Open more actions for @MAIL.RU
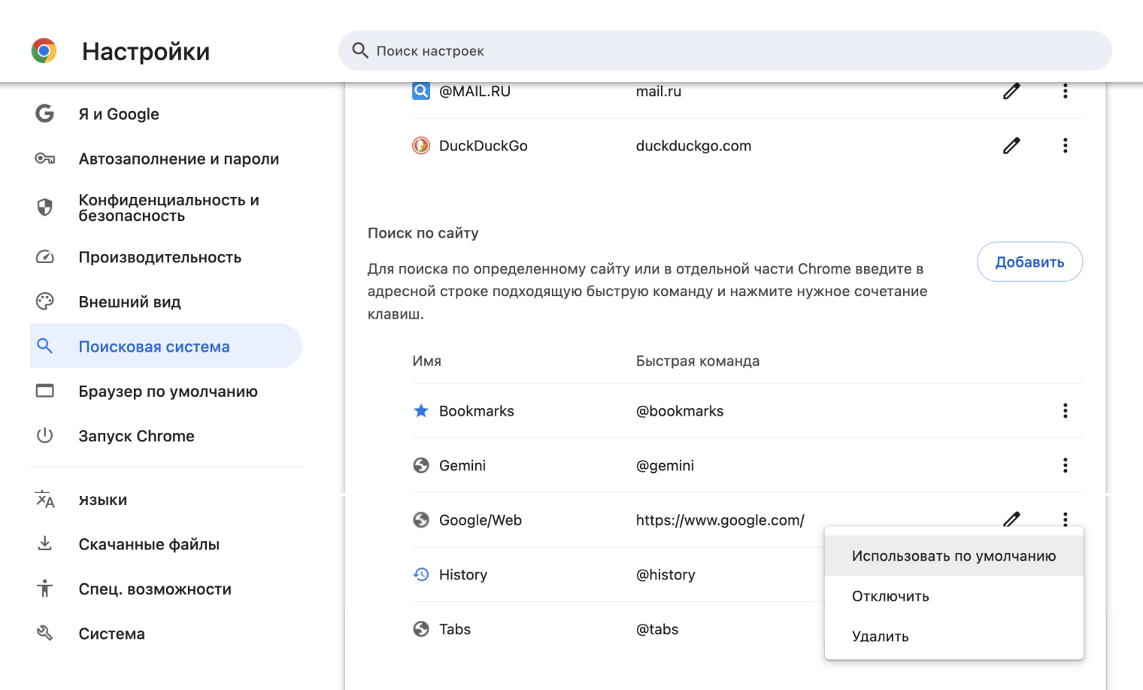This screenshot has width=1143, height=690. pos(1065,91)
